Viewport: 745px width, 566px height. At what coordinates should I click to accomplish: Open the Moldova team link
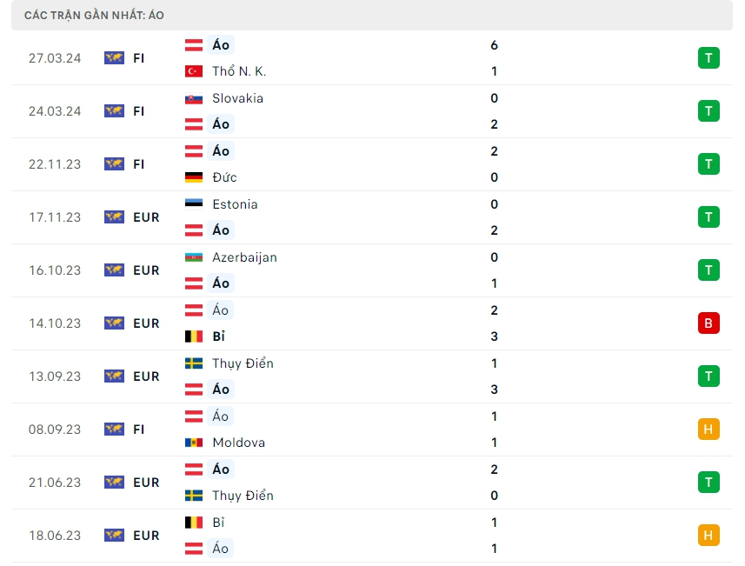tap(238, 443)
